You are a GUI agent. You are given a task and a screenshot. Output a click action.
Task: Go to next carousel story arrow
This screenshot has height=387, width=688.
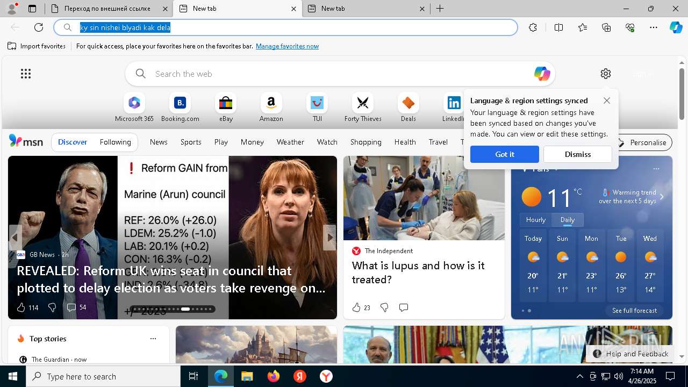pos(329,237)
